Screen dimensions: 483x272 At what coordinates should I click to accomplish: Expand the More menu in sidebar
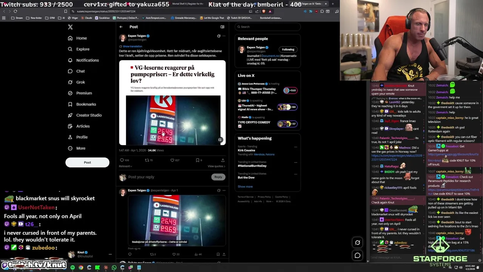coord(77,148)
